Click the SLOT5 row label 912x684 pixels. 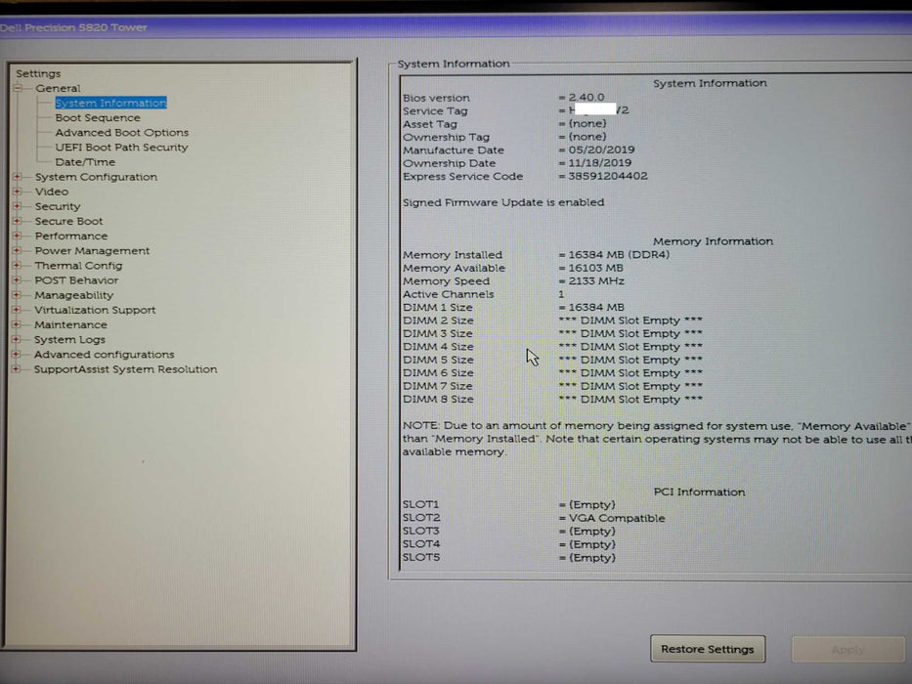[x=421, y=557]
